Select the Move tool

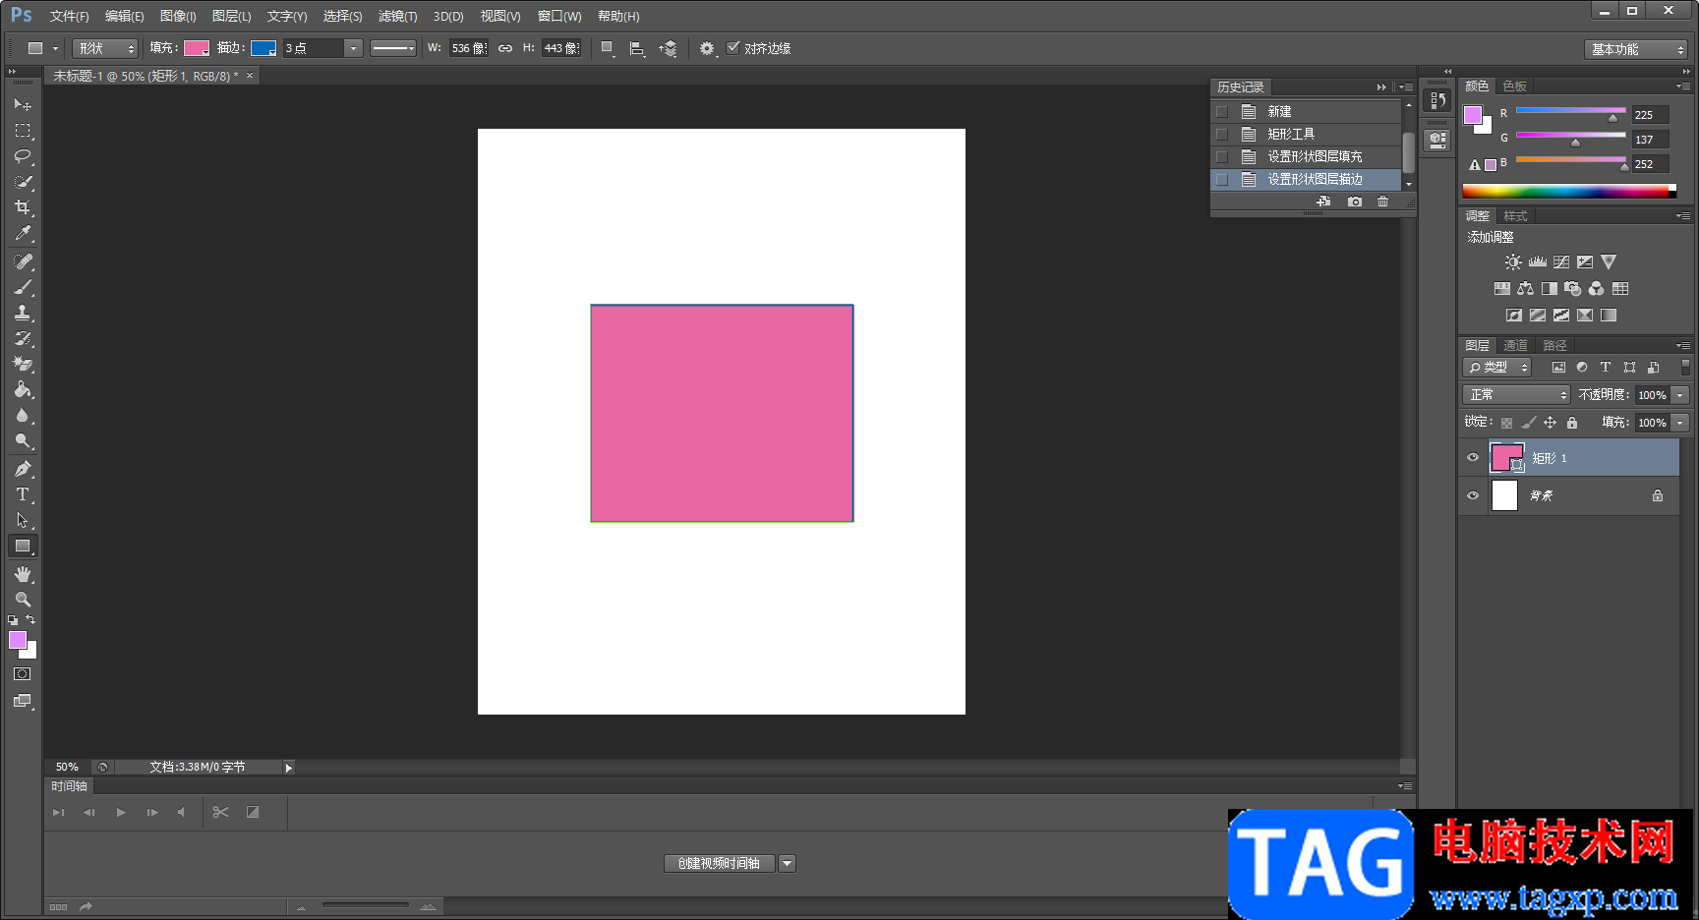pos(23,104)
